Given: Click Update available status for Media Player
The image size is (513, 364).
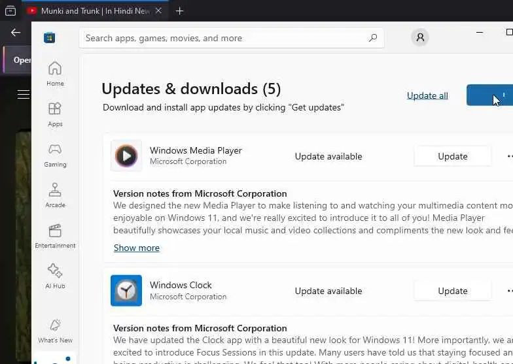Looking at the screenshot, I should [328, 156].
